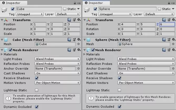Click the Cube mesh object picker circle

[79, 44]
